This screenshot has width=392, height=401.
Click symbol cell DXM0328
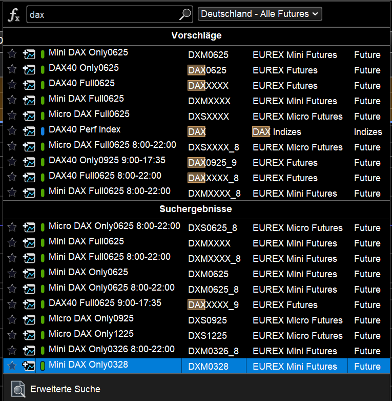point(208,367)
